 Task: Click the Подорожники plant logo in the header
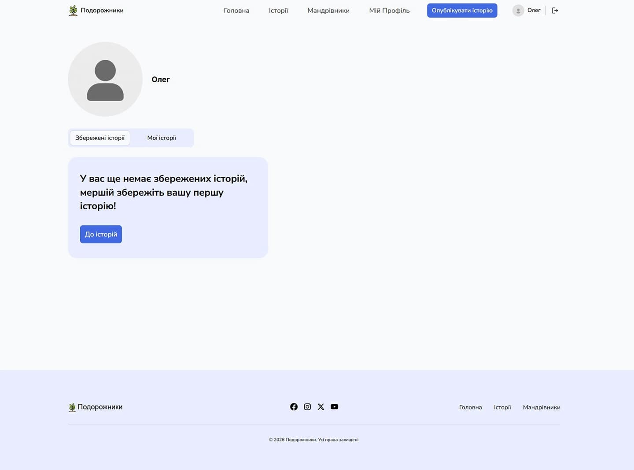click(73, 10)
